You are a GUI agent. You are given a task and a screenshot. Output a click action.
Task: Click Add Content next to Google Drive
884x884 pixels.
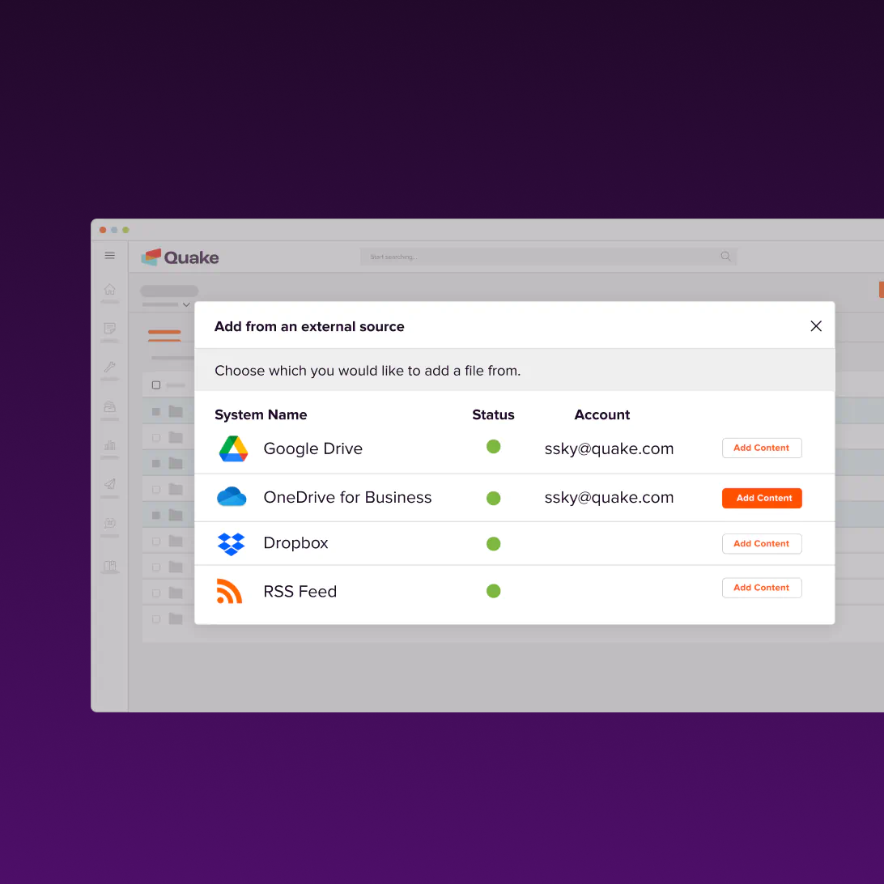point(762,448)
